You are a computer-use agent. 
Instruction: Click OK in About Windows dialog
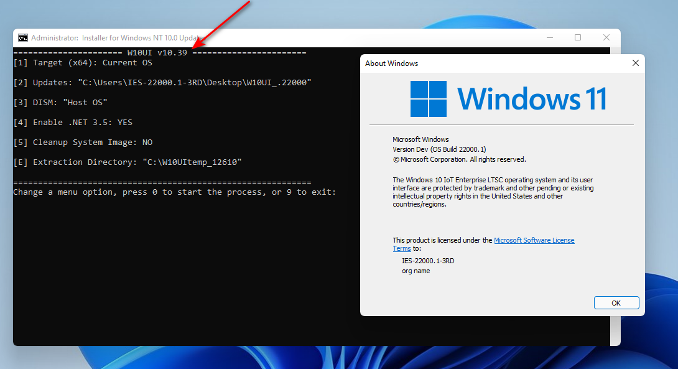(616, 303)
